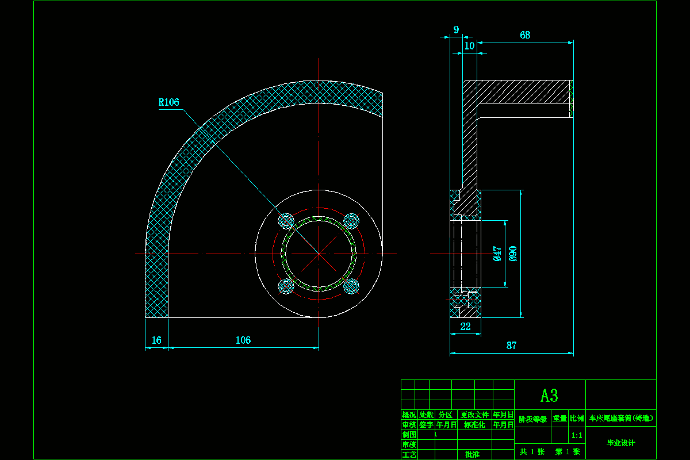Click the 68 dimension text

tap(525, 35)
